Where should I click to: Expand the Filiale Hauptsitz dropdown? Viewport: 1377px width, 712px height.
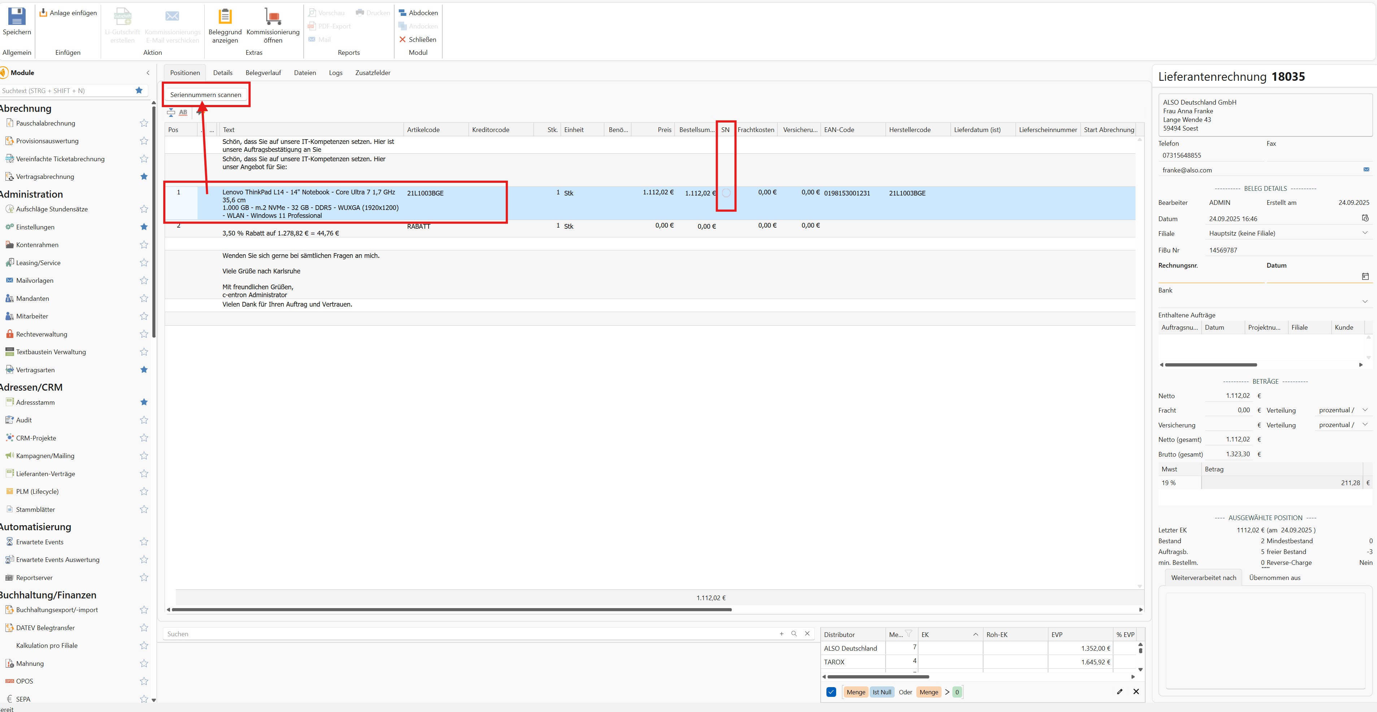pos(1364,233)
